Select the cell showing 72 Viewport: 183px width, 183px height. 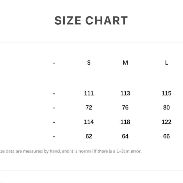(89, 108)
